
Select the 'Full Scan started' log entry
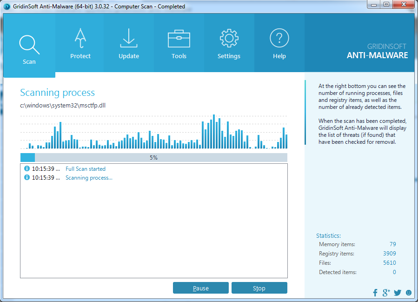click(x=86, y=169)
